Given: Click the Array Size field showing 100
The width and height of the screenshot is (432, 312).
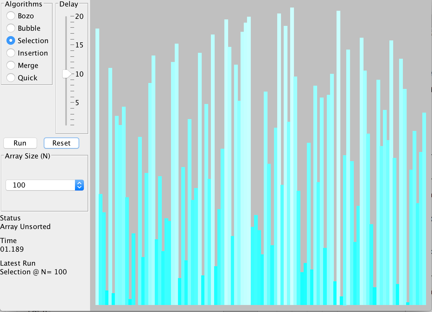Looking at the screenshot, I should click(40, 185).
